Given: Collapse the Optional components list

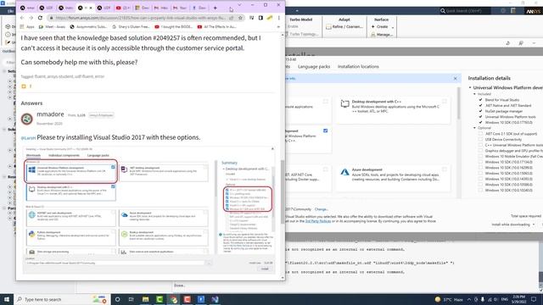Looking at the screenshot, I should pos(475,128).
